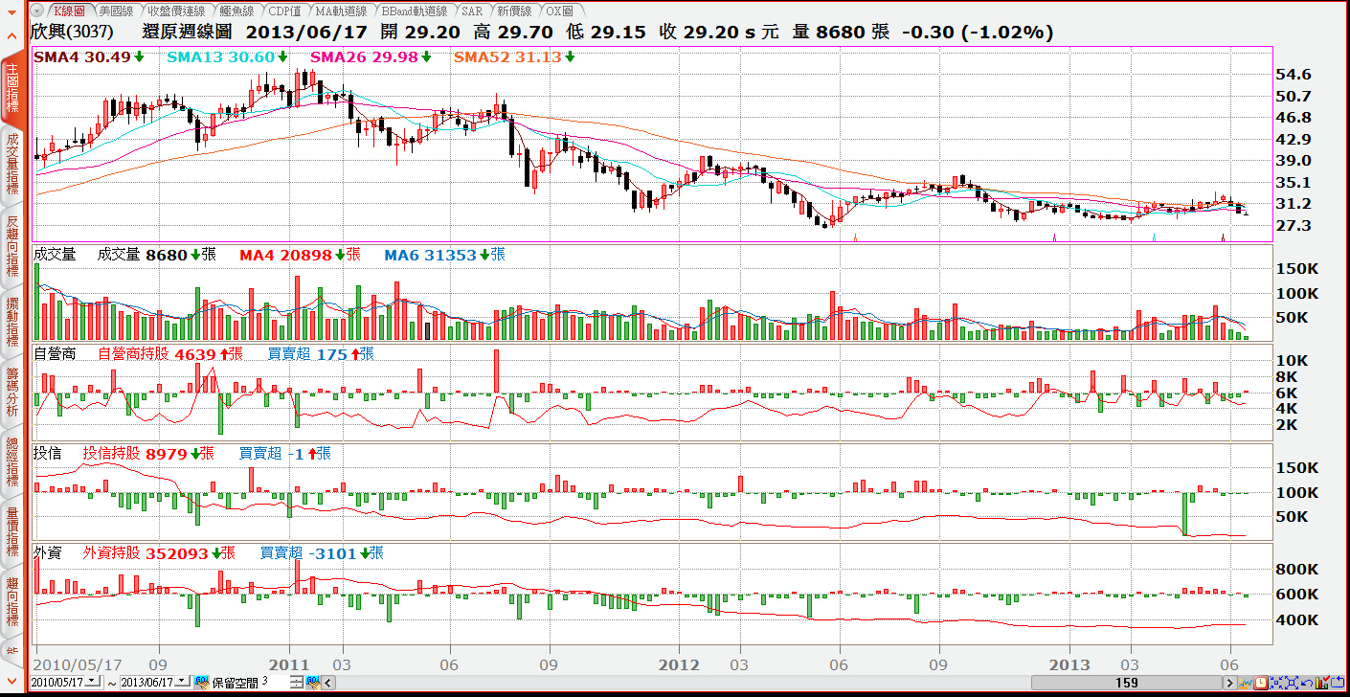Image resolution: width=1350 pixels, height=697 pixels.
Task: Open the round dropdown button before K線圖 tab
Action: coord(36,11)
